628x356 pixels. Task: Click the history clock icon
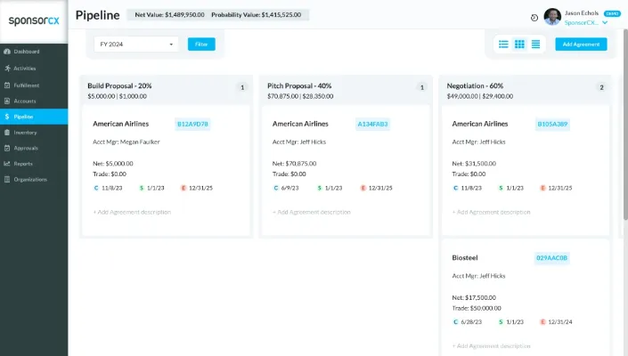point(534,17)
